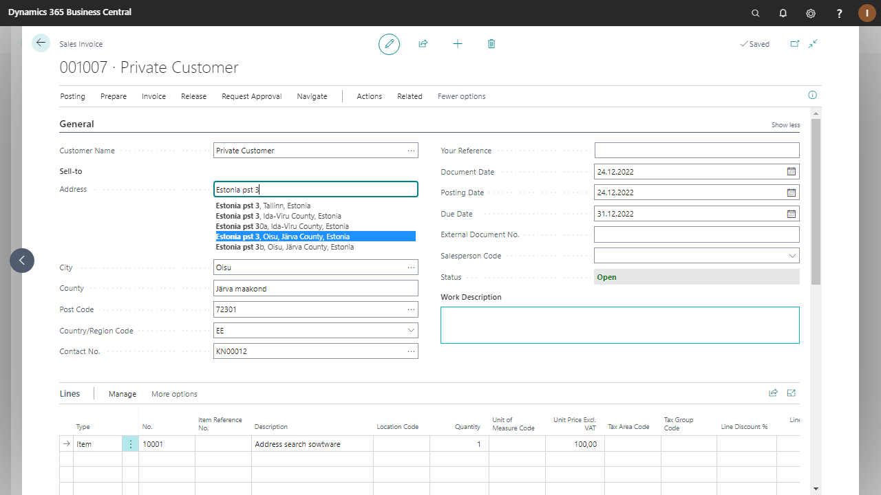Click the Work Description text box
This screenshot has width=881, height=495.
(x=619, y=324)
